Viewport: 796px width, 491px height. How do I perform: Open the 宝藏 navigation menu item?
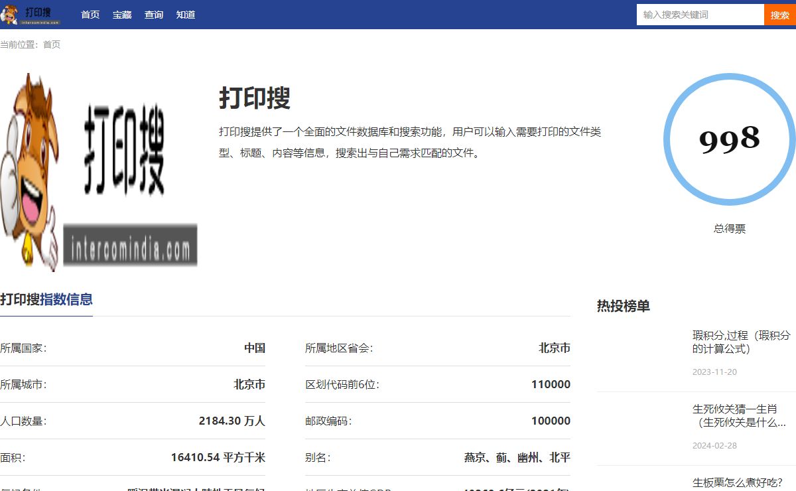pyautogui.click(x=122, y=15)
